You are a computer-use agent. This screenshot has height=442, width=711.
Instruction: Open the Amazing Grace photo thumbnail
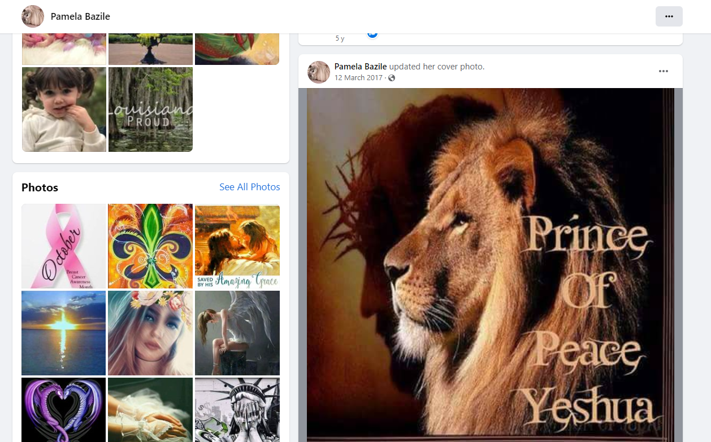point(237,246)
